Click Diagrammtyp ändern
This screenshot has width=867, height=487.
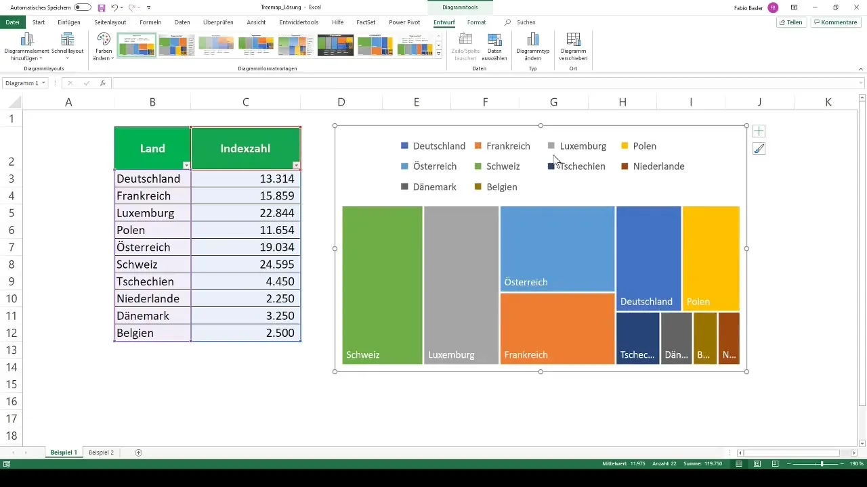(x=533, y=47)
